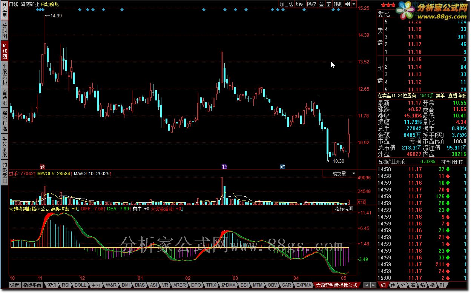Select the EXPMA indicator tab
The image size is (471, 293).
click(x=304, y=285)
